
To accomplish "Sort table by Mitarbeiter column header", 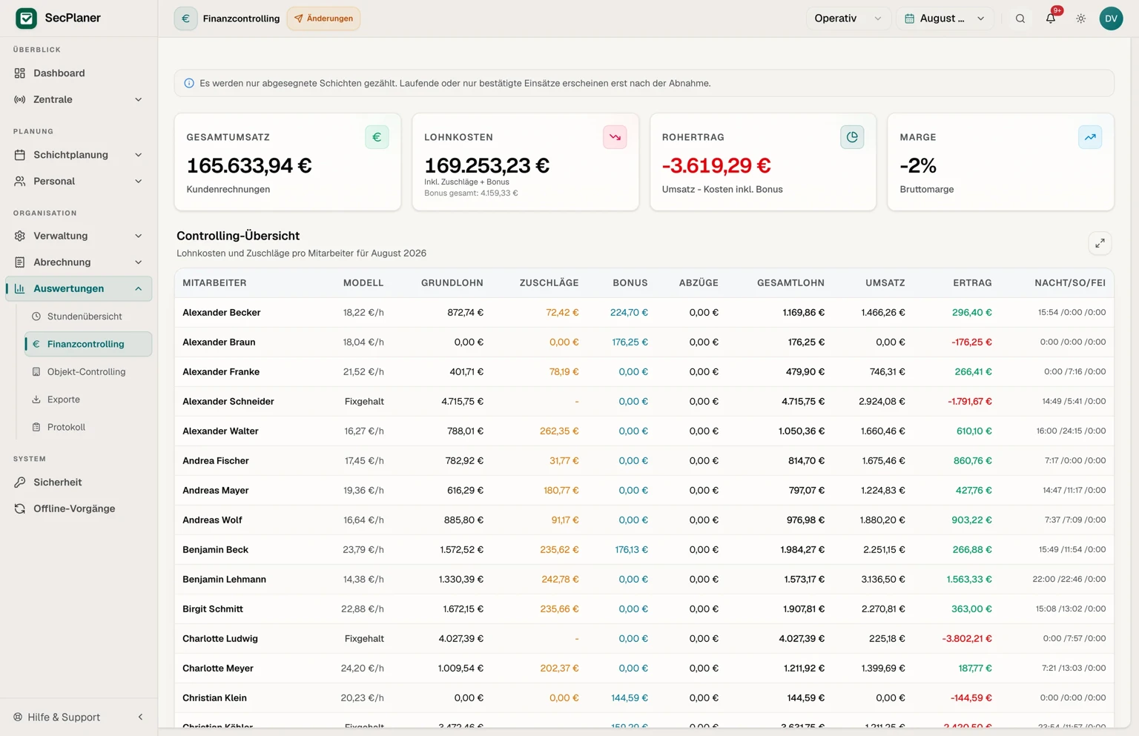I will click(214, 283).
